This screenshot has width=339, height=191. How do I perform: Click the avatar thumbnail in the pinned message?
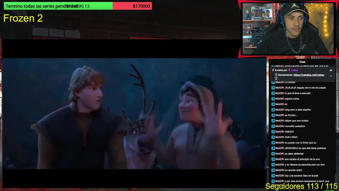(275, 77)
